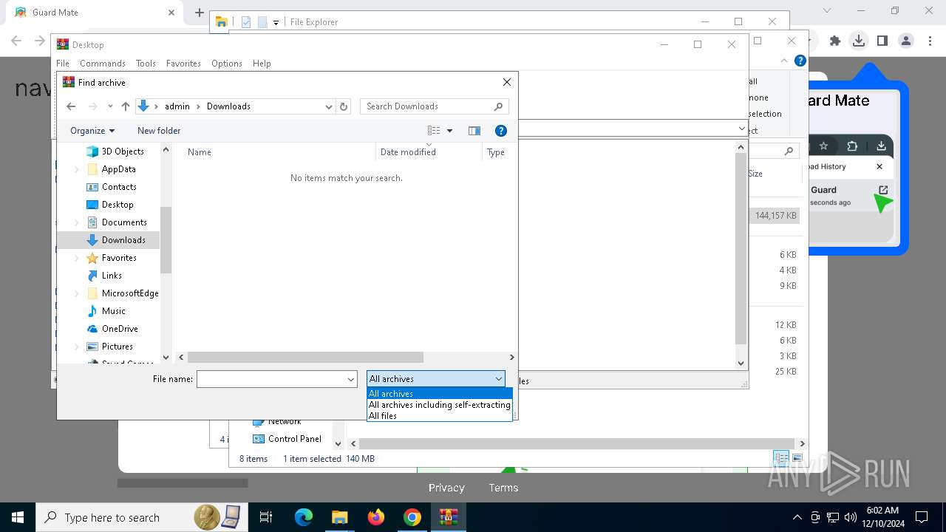Select 3D Objects folder
946x532 pixels.
click(123, 151)
